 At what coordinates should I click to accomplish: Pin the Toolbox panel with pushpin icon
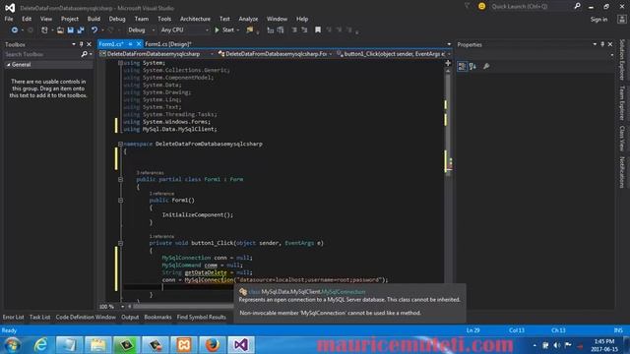pyautogui.click(x=81, y=44)
